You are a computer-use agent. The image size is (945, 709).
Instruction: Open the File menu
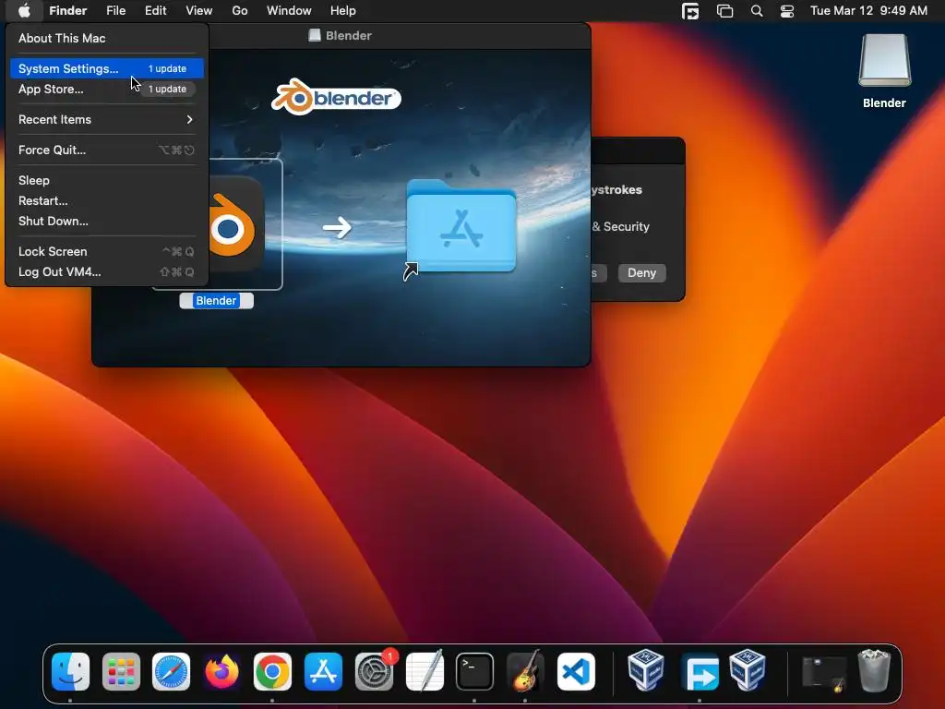(x=115, y=11)
